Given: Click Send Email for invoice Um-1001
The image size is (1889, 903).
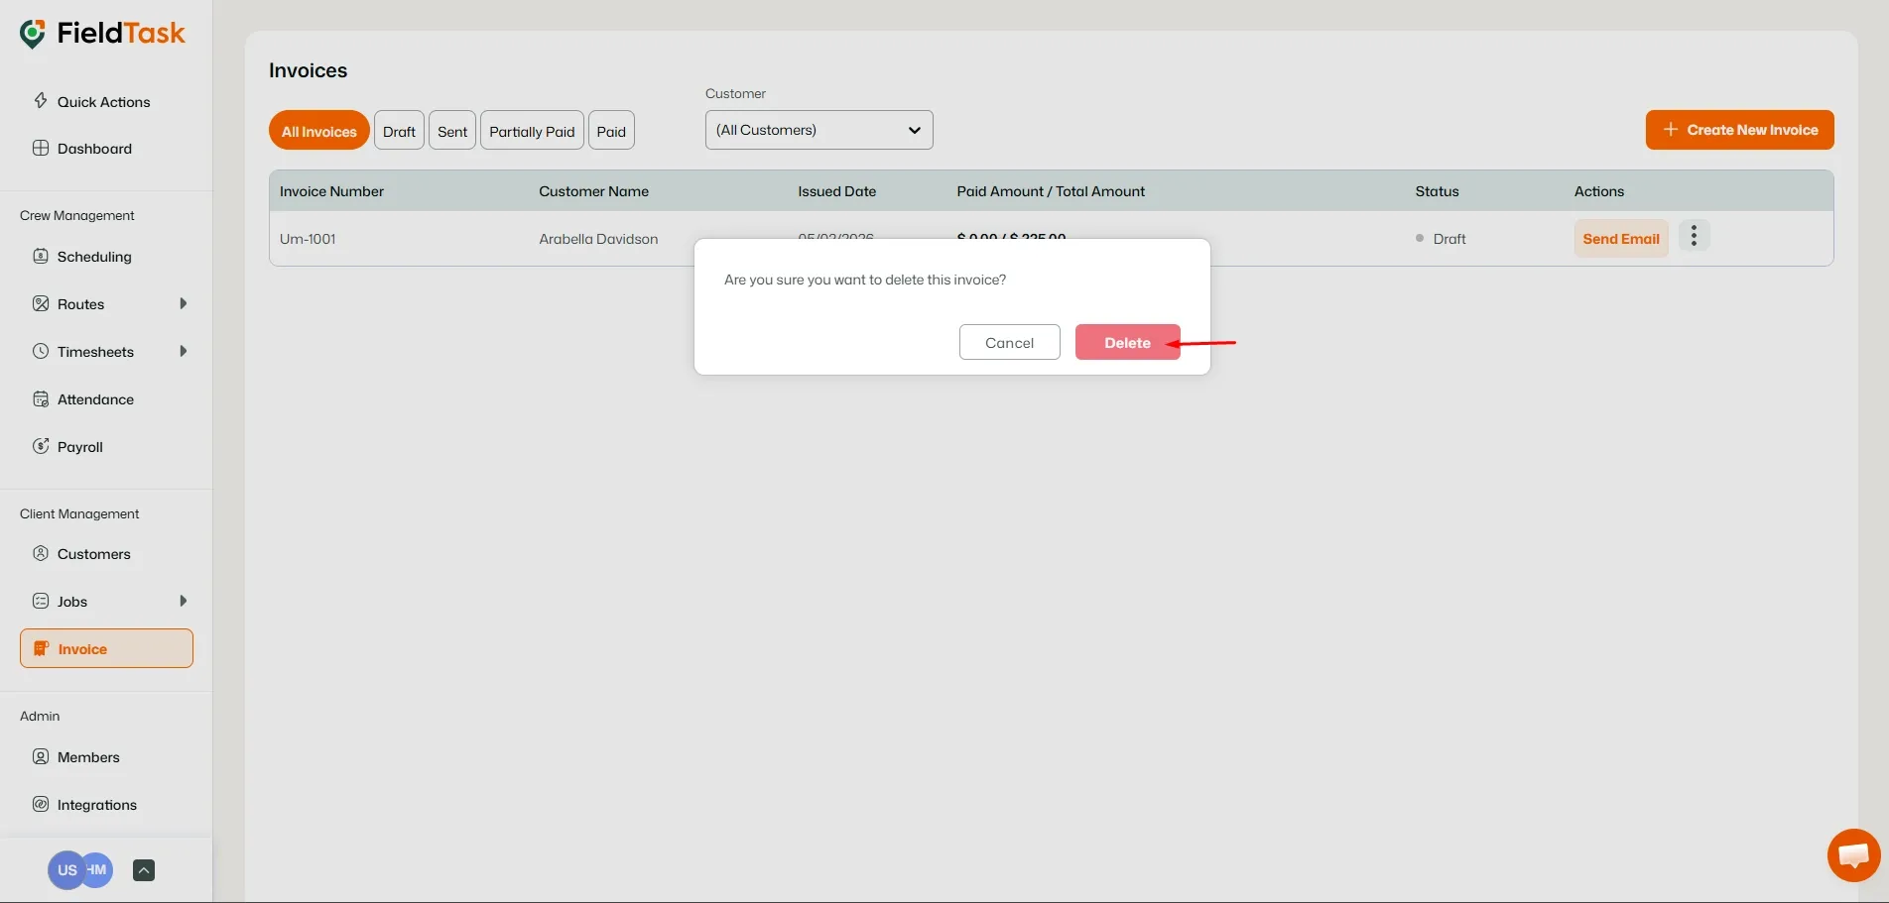Looking at the screenshot, I should (x=1620, y=238).
